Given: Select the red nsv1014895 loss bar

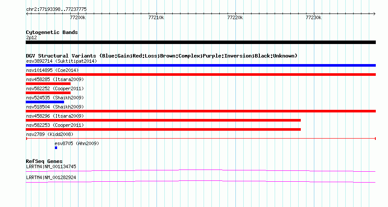Looking at the screenshot, I should pos(201,75).
